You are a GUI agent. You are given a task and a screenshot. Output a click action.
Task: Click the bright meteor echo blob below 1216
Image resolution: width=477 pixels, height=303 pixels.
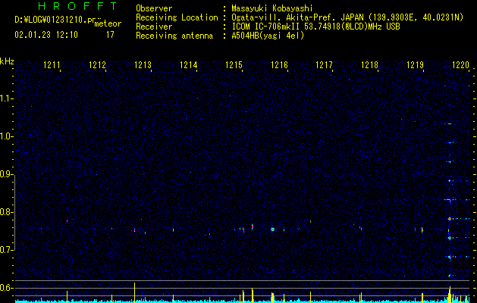[272, 230]
